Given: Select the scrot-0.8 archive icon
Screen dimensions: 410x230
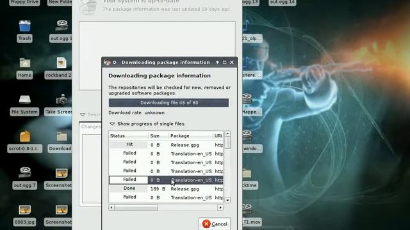Looking at the screenshot, I should 25,136.
